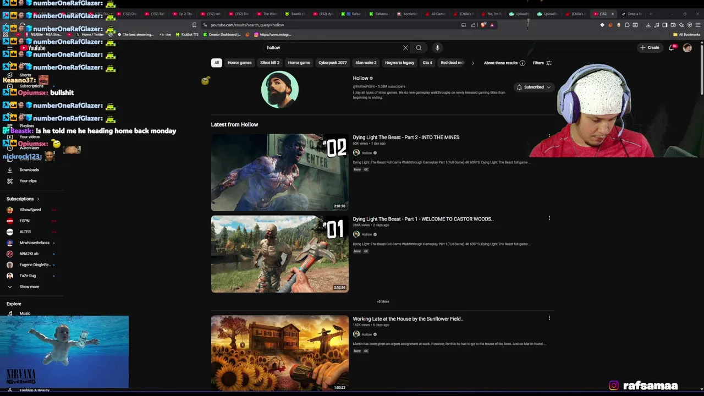Open the new tab plus button

[x=651, y=14]
